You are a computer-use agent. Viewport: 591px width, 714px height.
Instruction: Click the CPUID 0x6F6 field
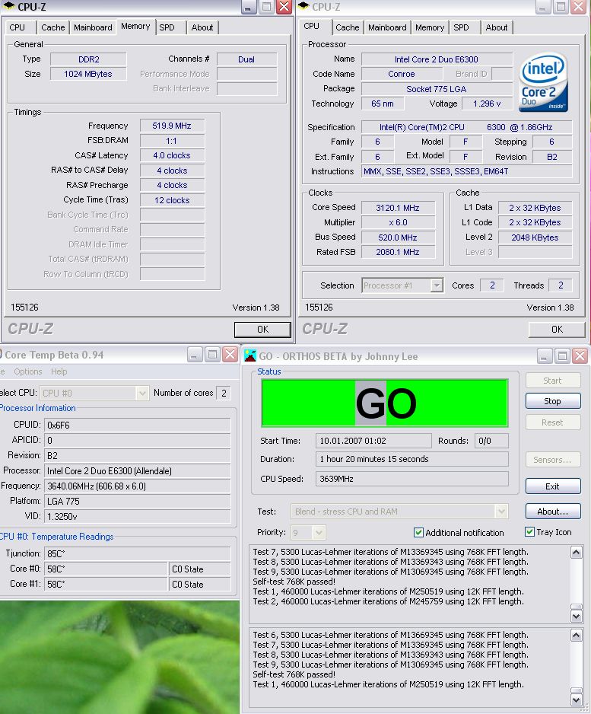tap(138, 426)
